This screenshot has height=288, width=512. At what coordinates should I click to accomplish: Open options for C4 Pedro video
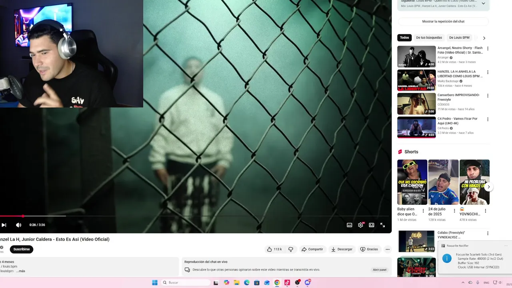(487, 119)
